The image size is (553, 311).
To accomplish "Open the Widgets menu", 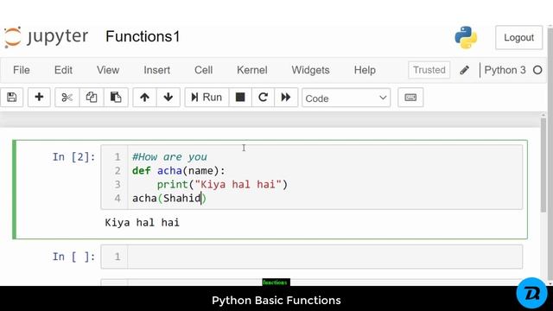I will point(310,70).
